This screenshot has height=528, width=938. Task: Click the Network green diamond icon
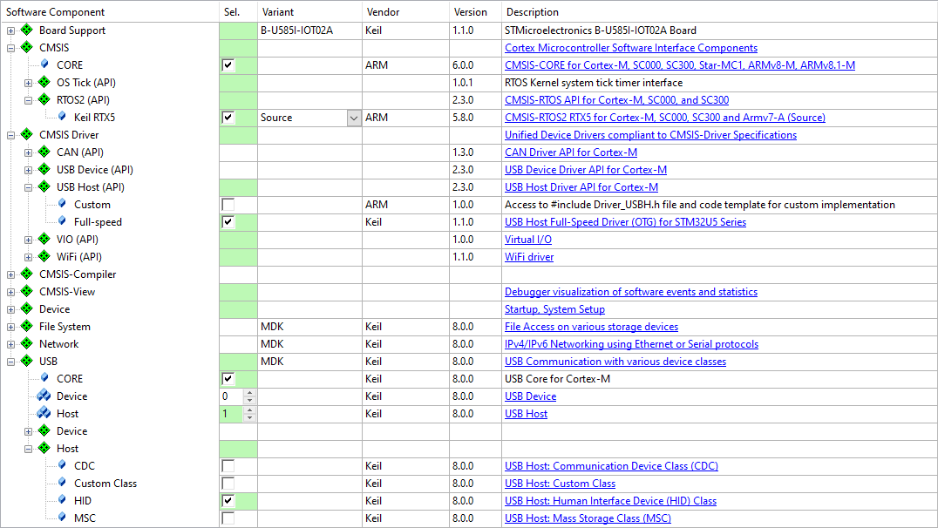[x=26, y=344]
